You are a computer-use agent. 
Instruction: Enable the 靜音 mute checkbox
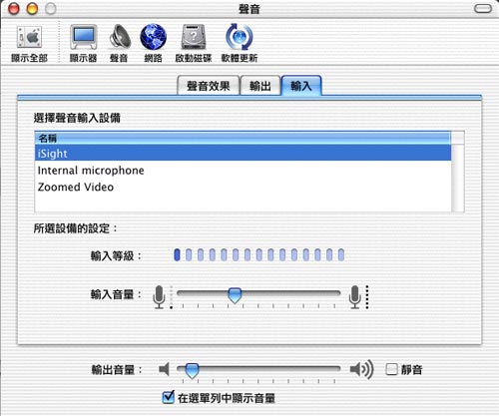click(391, 369)
